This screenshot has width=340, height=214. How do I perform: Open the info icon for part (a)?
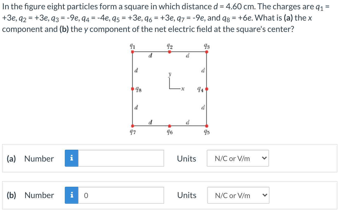point(71,158)
